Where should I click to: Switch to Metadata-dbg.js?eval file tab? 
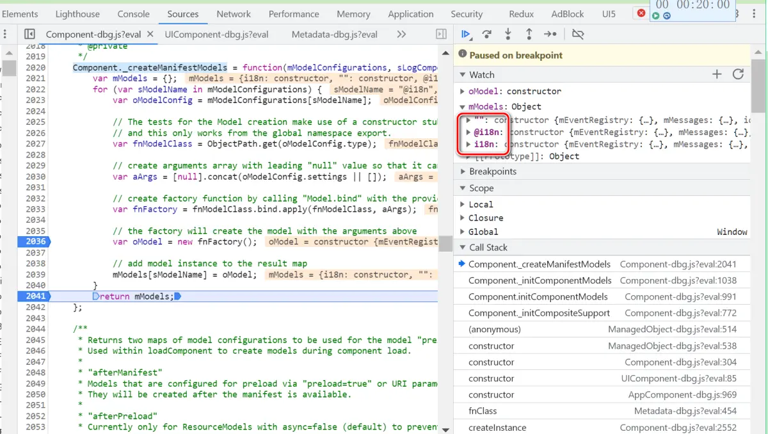coord(335,35)
